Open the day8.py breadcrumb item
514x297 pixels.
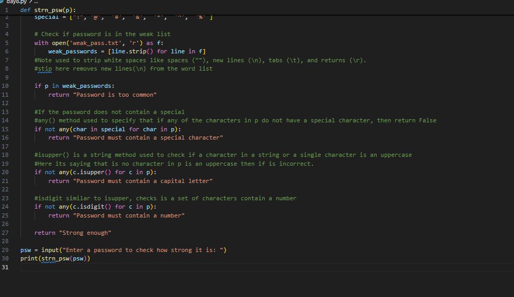click(x=16, y=2)
